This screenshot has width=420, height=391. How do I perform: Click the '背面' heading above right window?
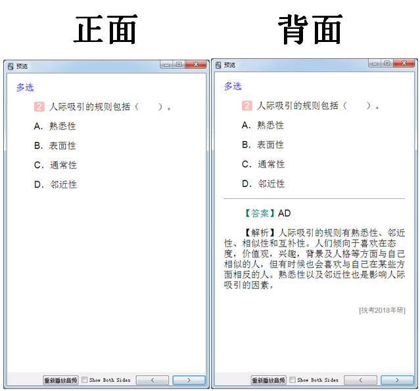(x=311, y=30)
